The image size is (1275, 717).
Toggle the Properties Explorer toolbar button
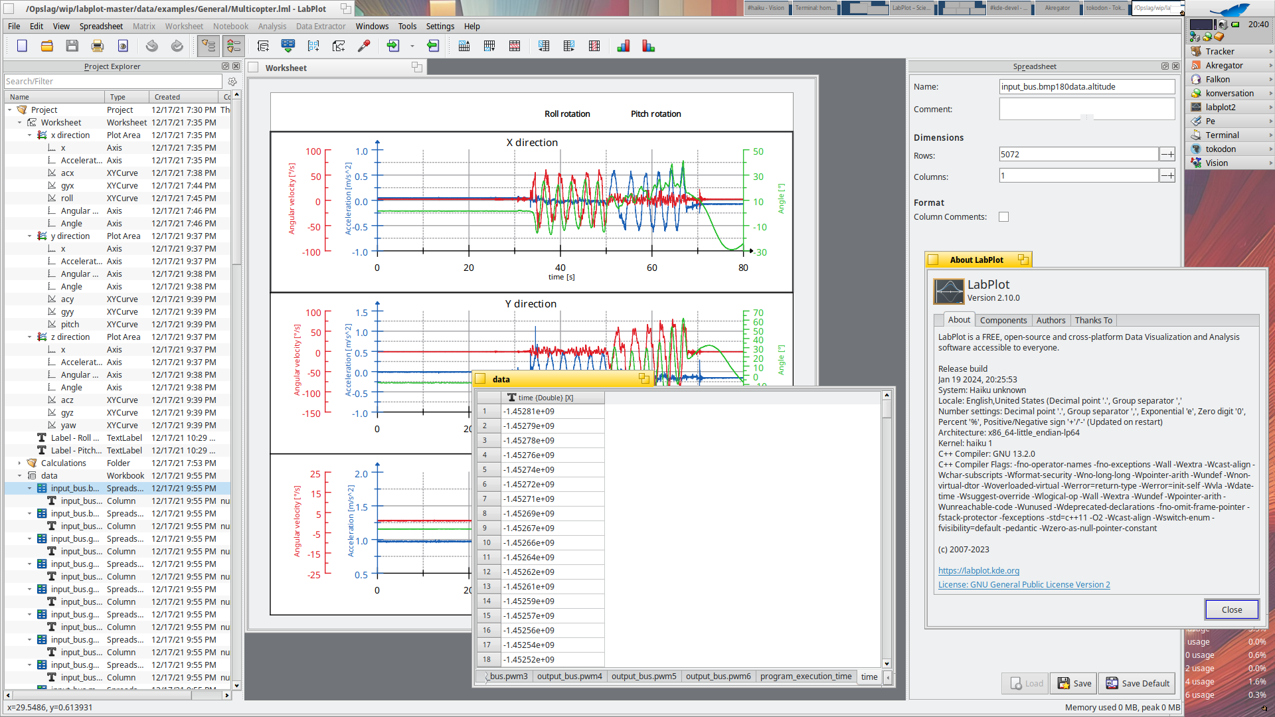(234, 46)
